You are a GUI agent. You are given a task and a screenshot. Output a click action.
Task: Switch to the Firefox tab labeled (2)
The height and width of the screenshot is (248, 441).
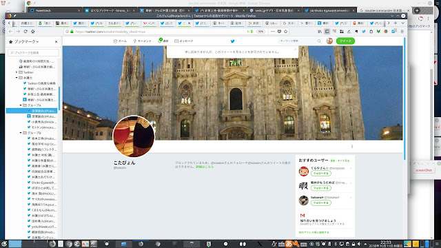pyautogui.click(x=167, y=23)
